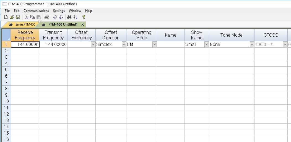Open the Communications menu
Image resolution: width=291 pixels, height=142 pixels.
coord(36,11)
